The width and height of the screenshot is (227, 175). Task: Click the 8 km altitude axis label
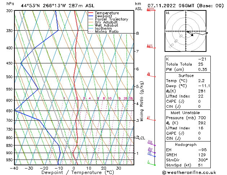pyautogui.click(x=137, y=33)
